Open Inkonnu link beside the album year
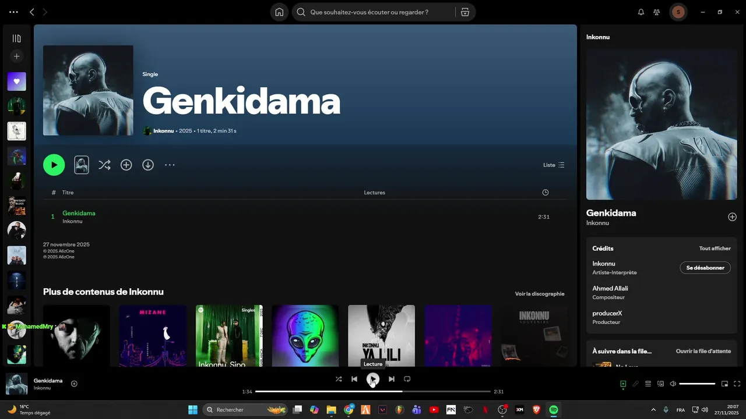 pyautogui.click(x=163, y=131)
